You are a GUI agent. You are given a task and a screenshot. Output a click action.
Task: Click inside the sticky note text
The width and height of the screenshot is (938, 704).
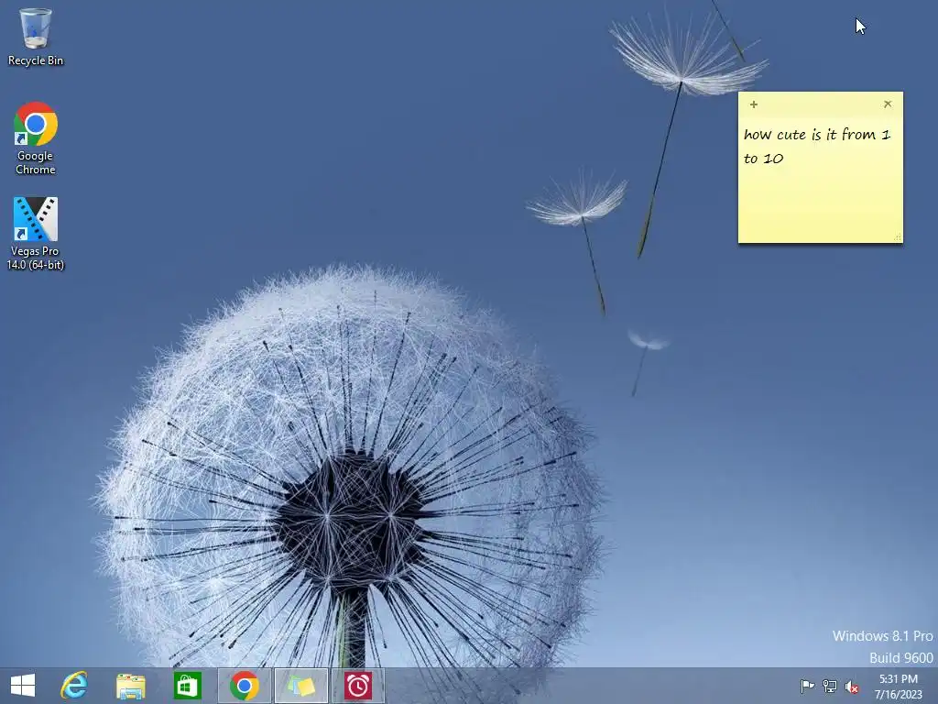click(817, 146)
